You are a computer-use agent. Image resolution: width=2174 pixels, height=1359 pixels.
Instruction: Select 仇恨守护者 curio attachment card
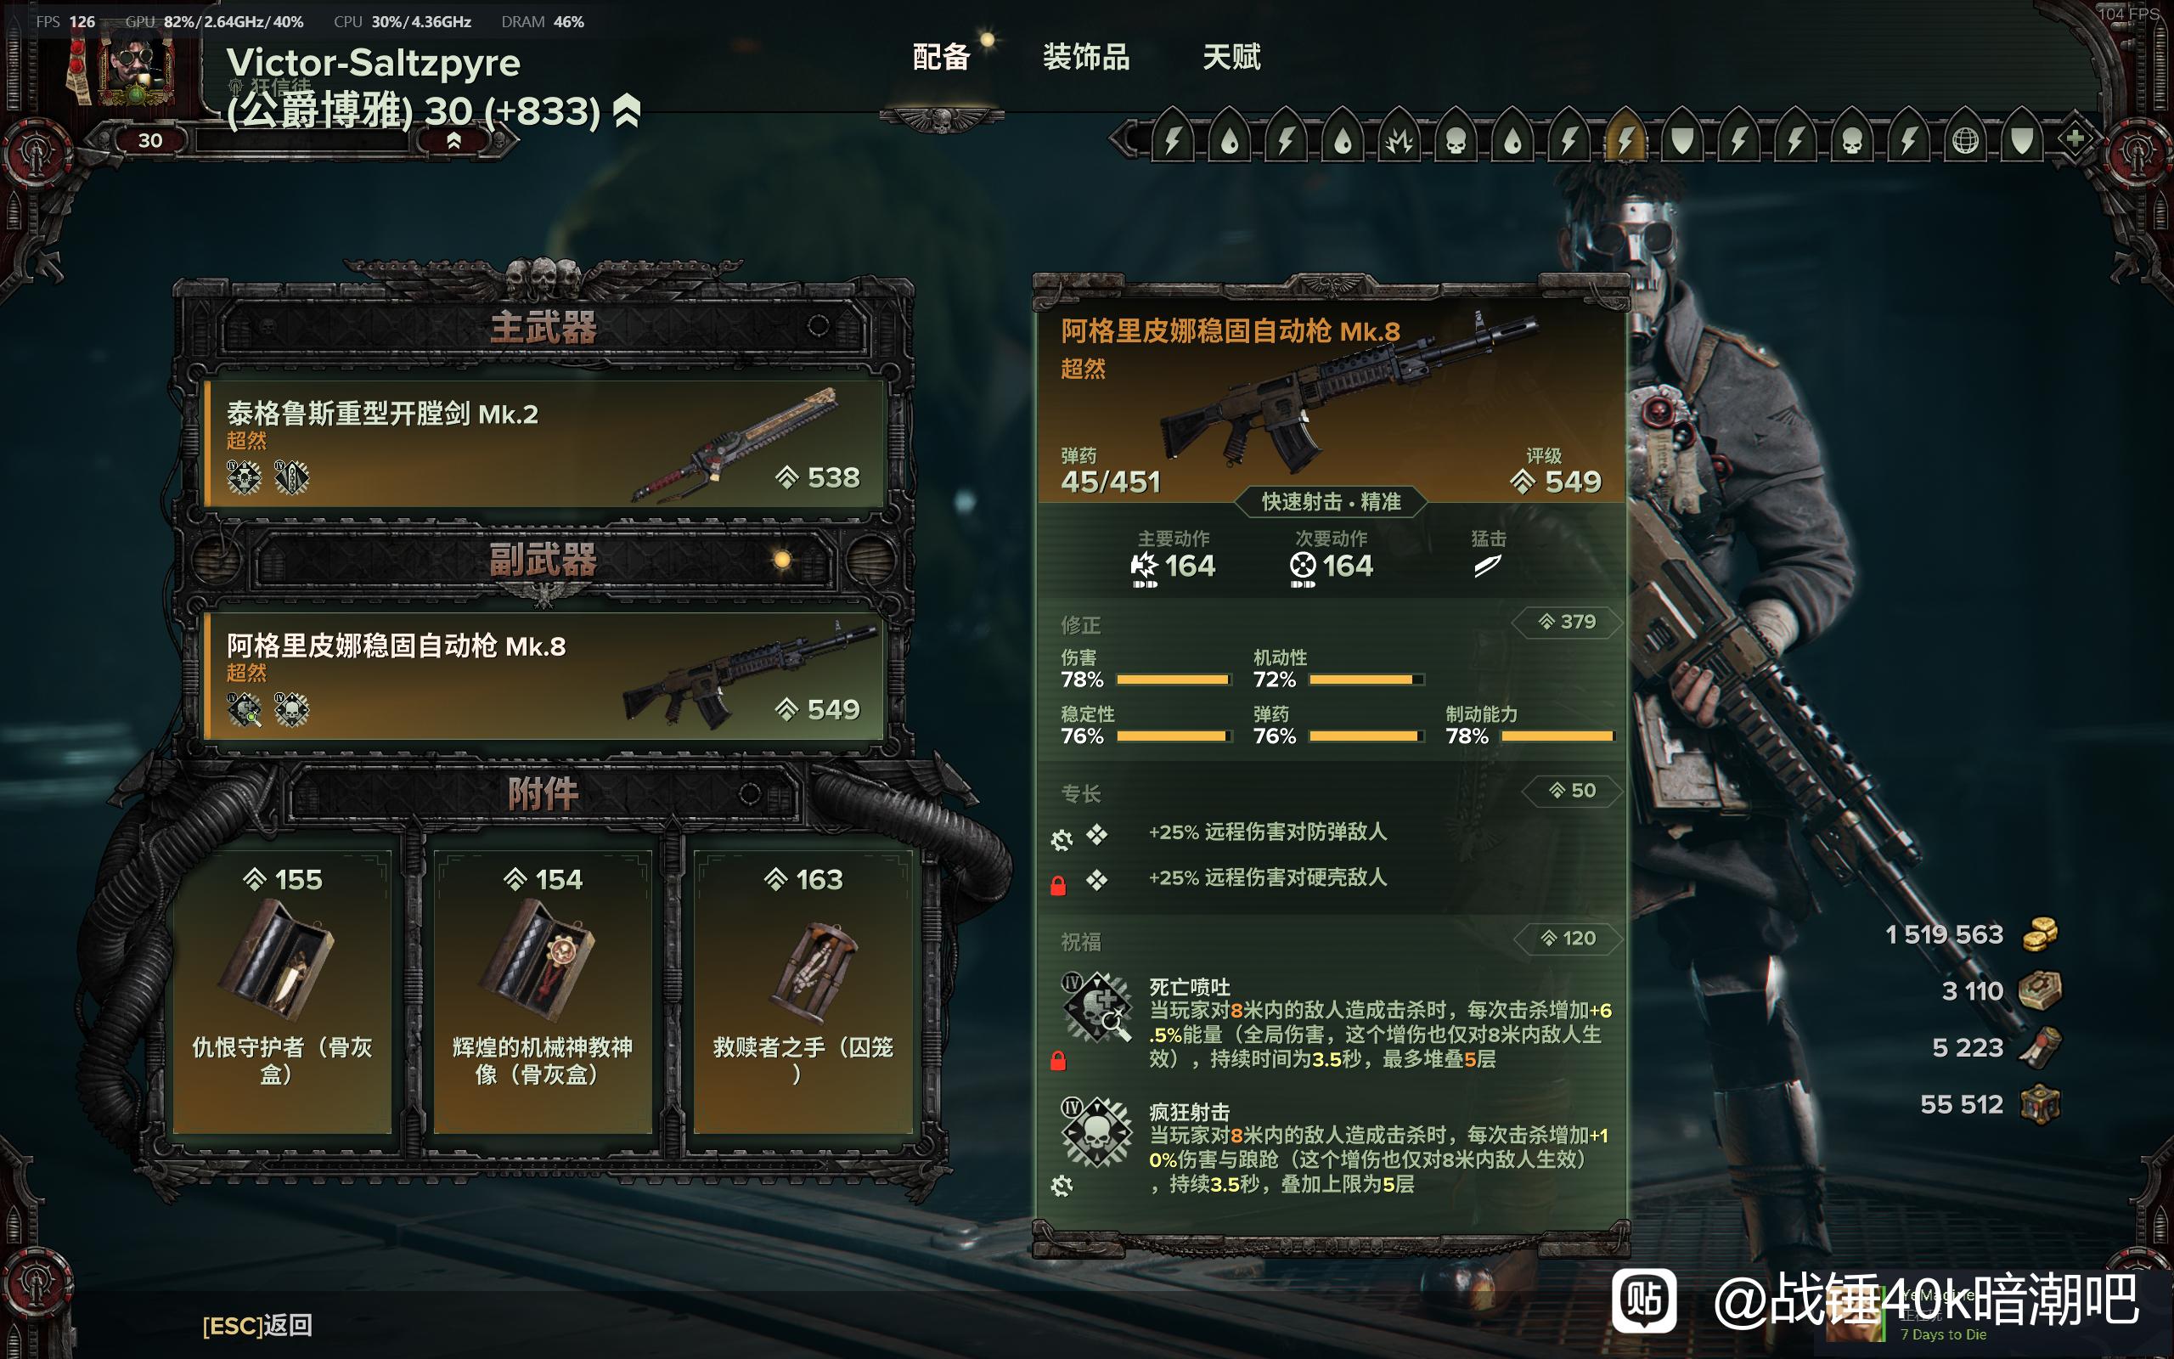282,991
